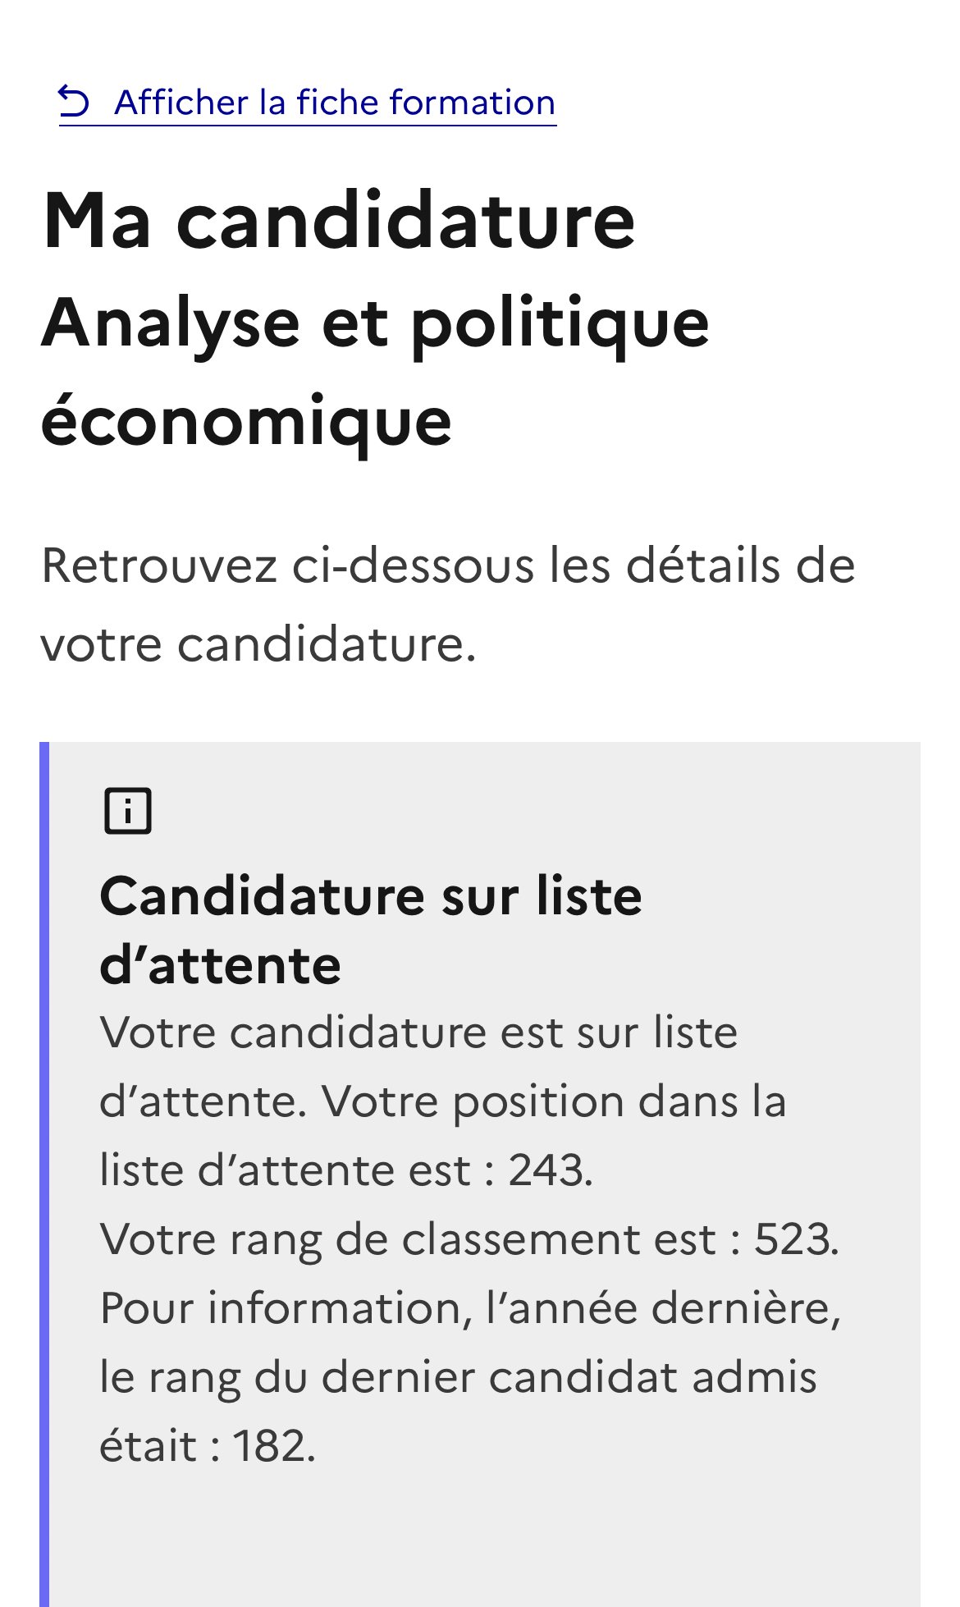Open the "Afficher la fiche formation" link
The image size is (960, 1607).
point(335,103)
